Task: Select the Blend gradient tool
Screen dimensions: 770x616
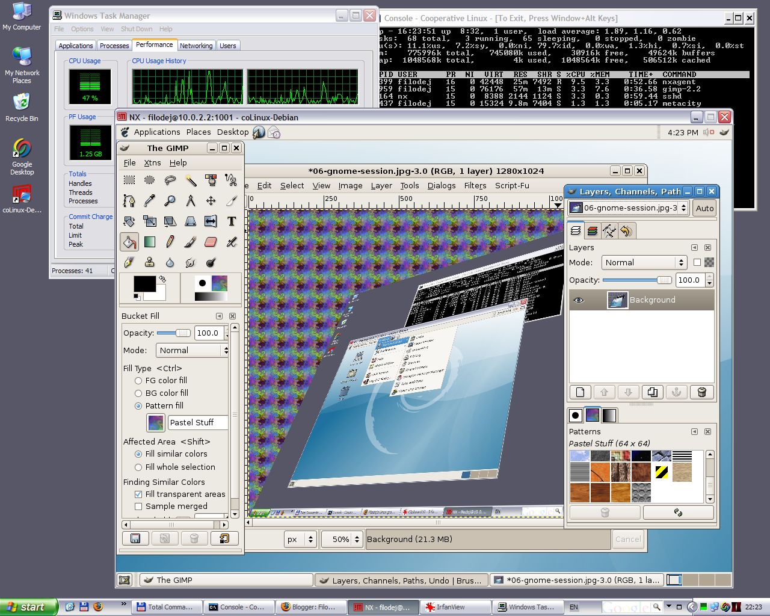Action: point(150,242)
